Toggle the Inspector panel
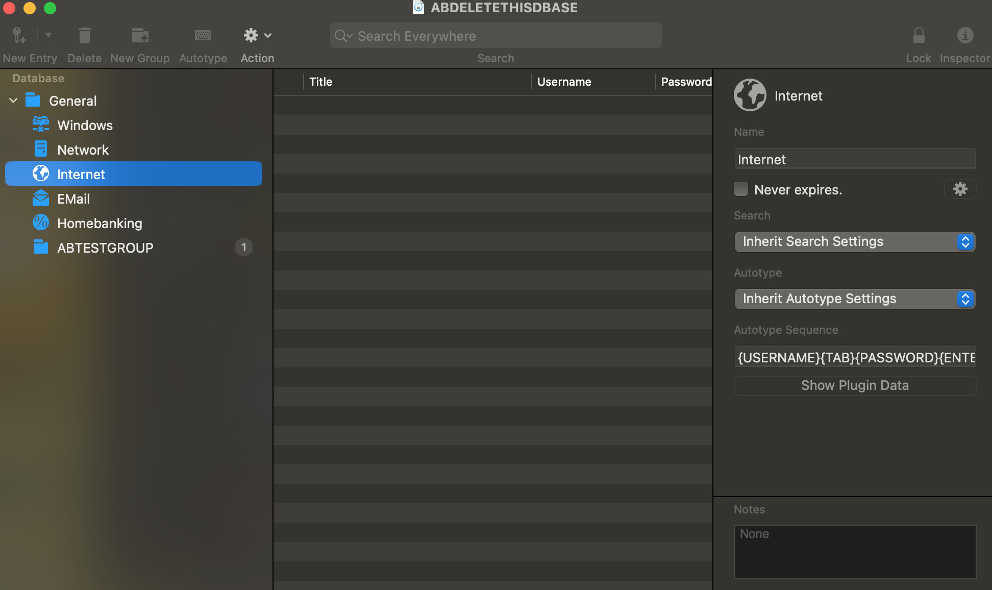 point(964,35)
